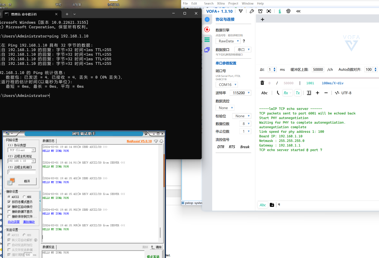Check 接收保存到文件 checkbox
379x258 pixels.
click(x=9, y=216)
